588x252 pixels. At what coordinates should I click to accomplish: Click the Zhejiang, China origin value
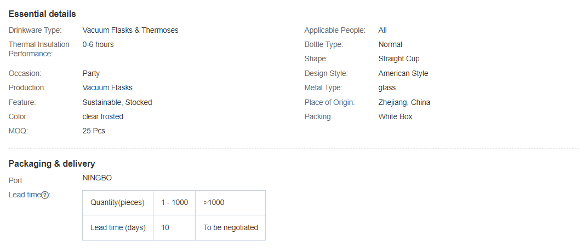click(x=404, y=102)
